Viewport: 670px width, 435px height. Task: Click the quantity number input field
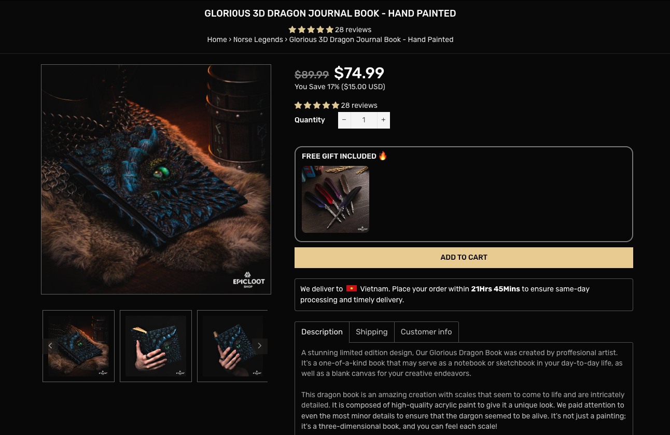tap(364, 120)
